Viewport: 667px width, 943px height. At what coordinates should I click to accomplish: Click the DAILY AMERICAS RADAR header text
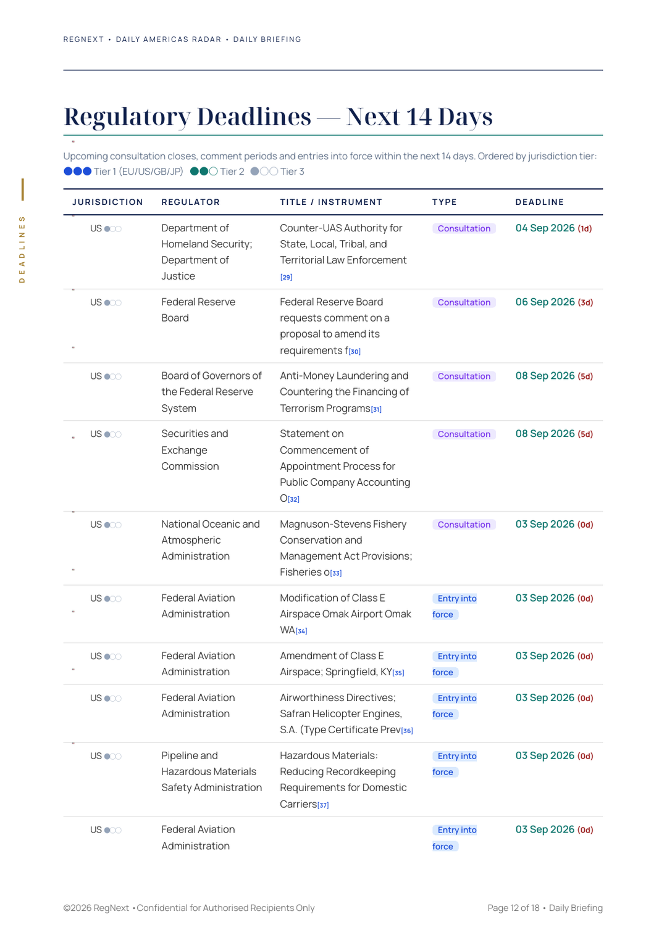tap(169, 39)
